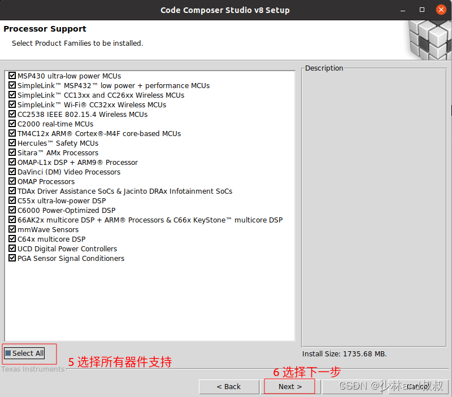
Task: Minimize the Code Composer Studio Setup window
Action: click(x=403, y=10)
